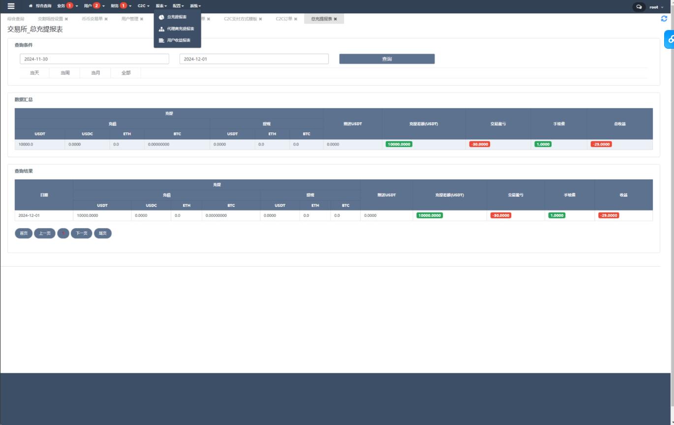
Task: Choose 用户收益报表 in the dropdown
Action: tap(178, 40)
